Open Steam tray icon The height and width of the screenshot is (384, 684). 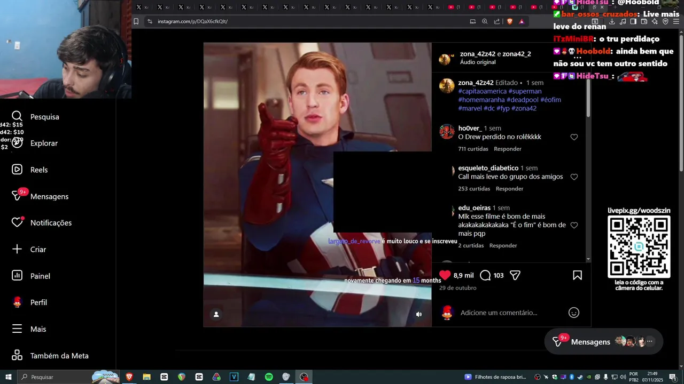click(x=580, y=377)
